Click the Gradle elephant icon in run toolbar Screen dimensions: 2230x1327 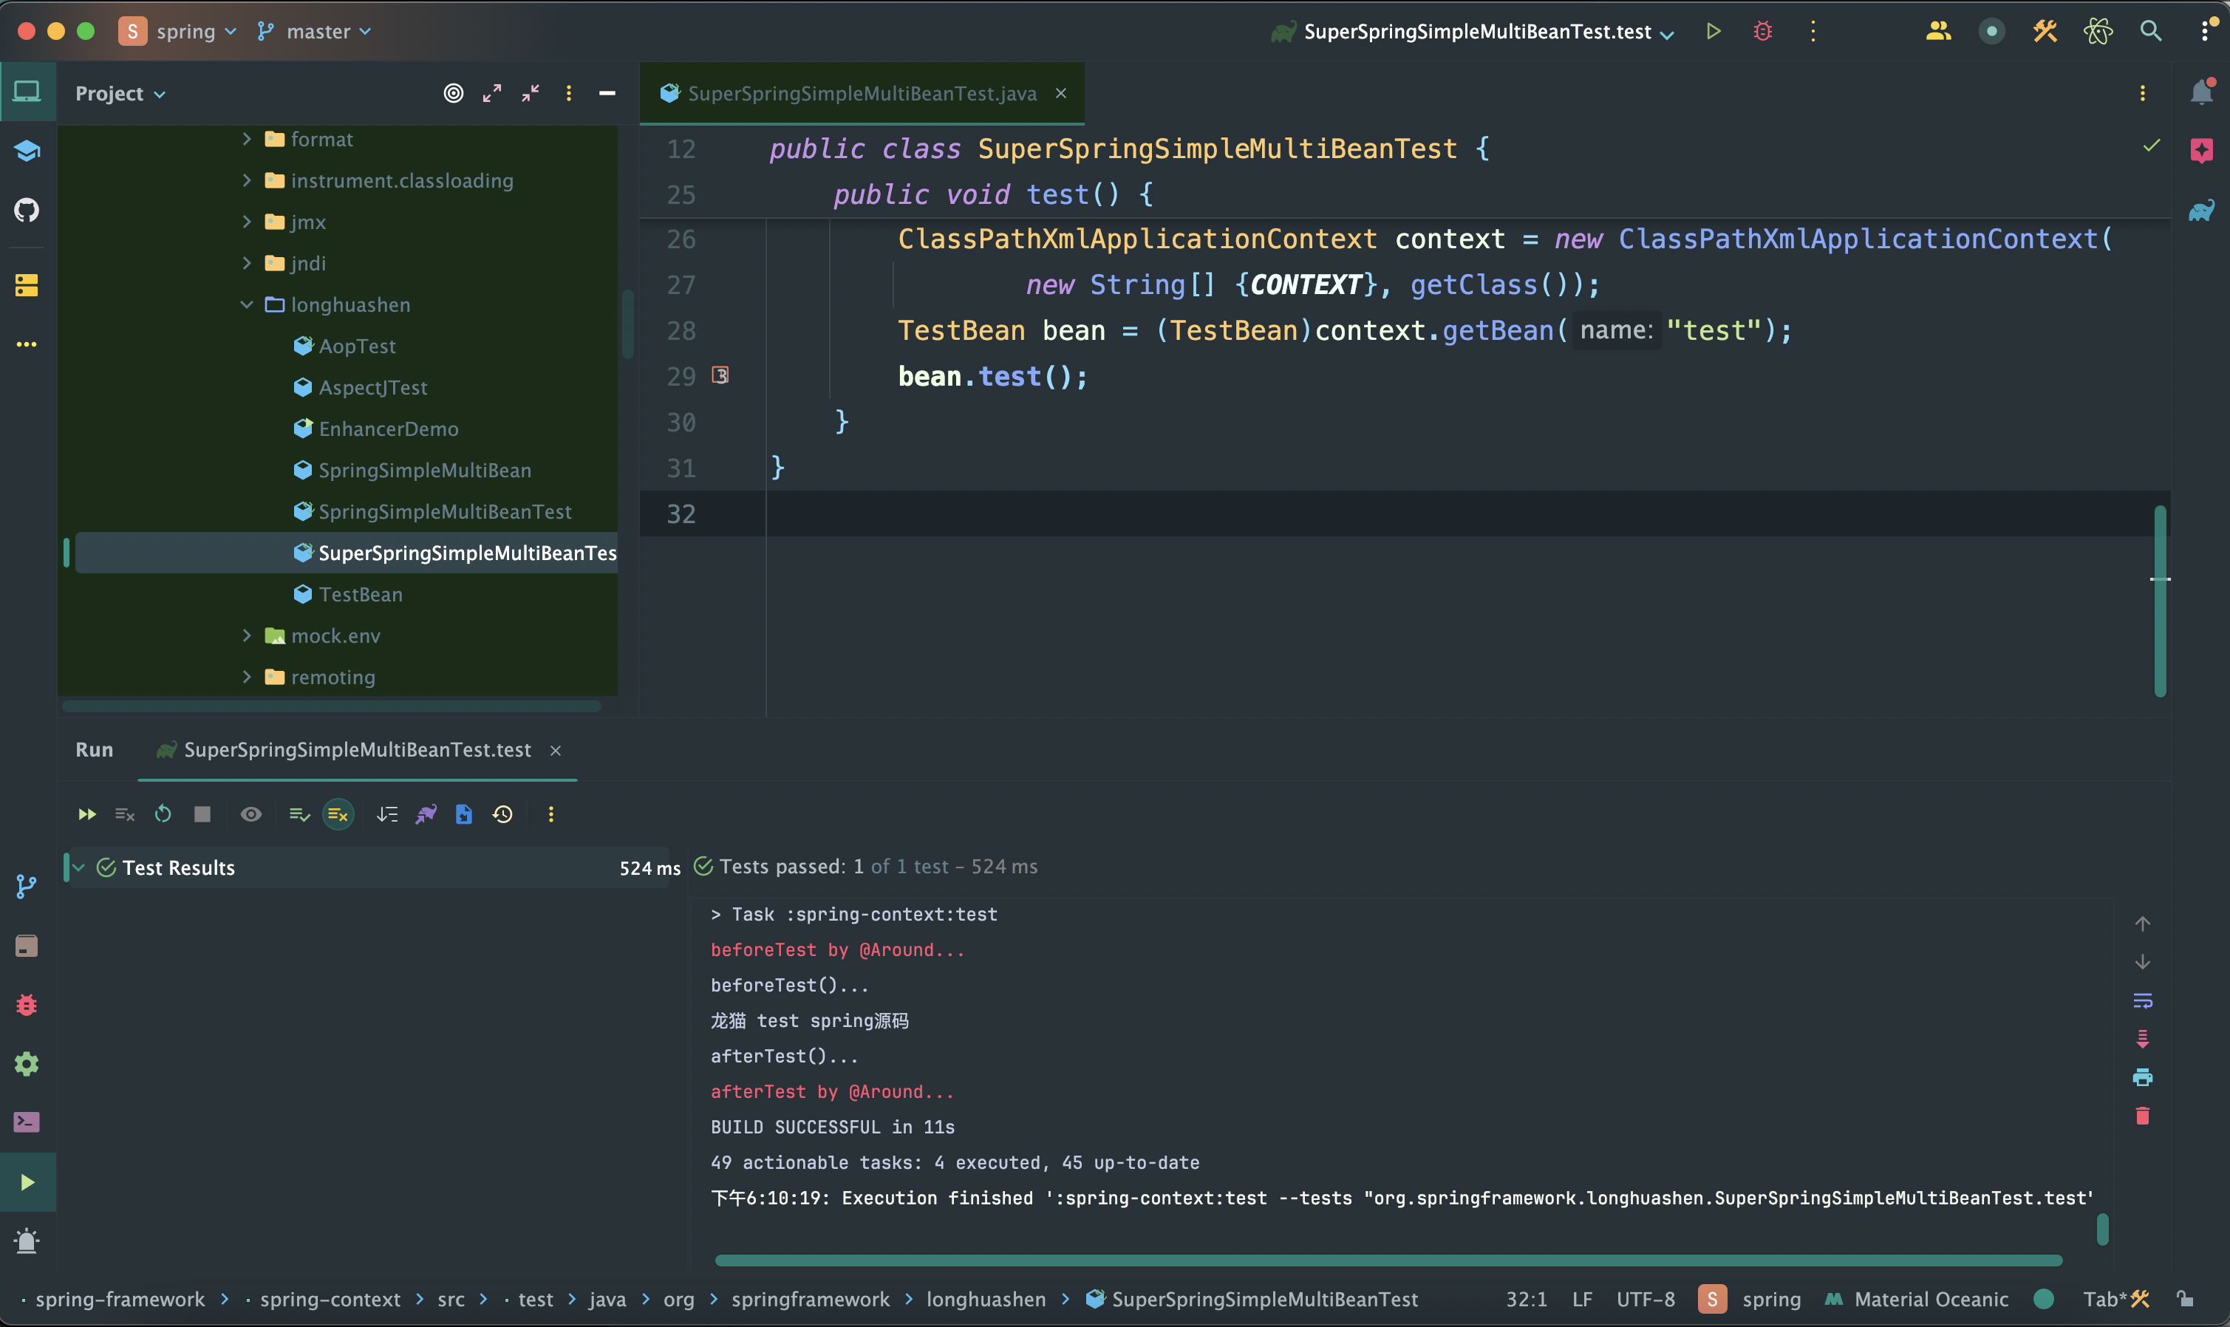pyautogui.click(x=426, y=813)
